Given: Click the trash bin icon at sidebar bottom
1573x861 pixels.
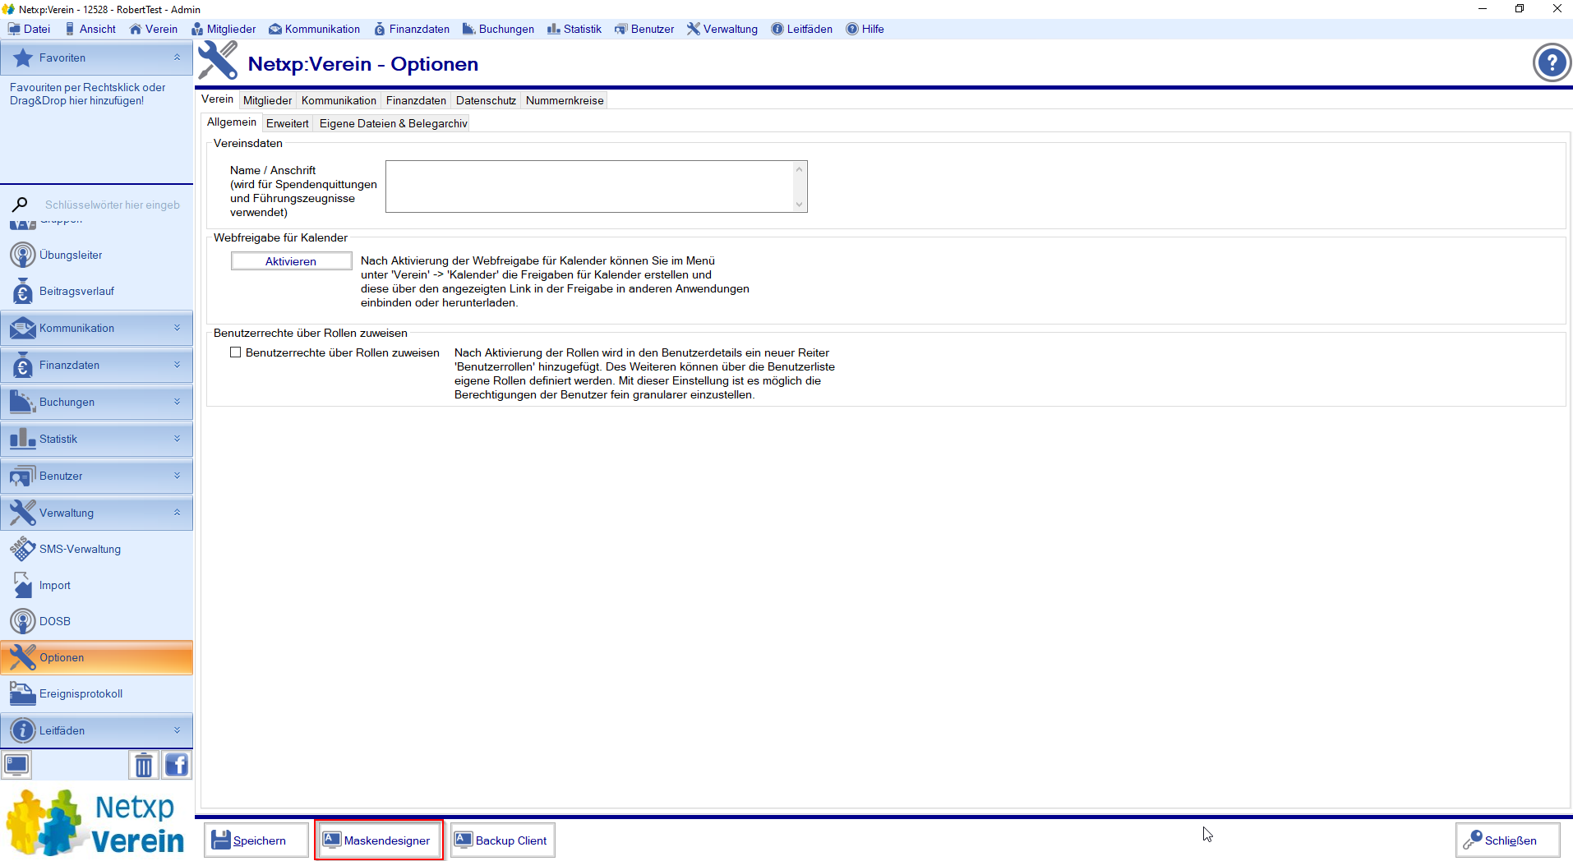Looking at the screenshot, I should [143, 765].
